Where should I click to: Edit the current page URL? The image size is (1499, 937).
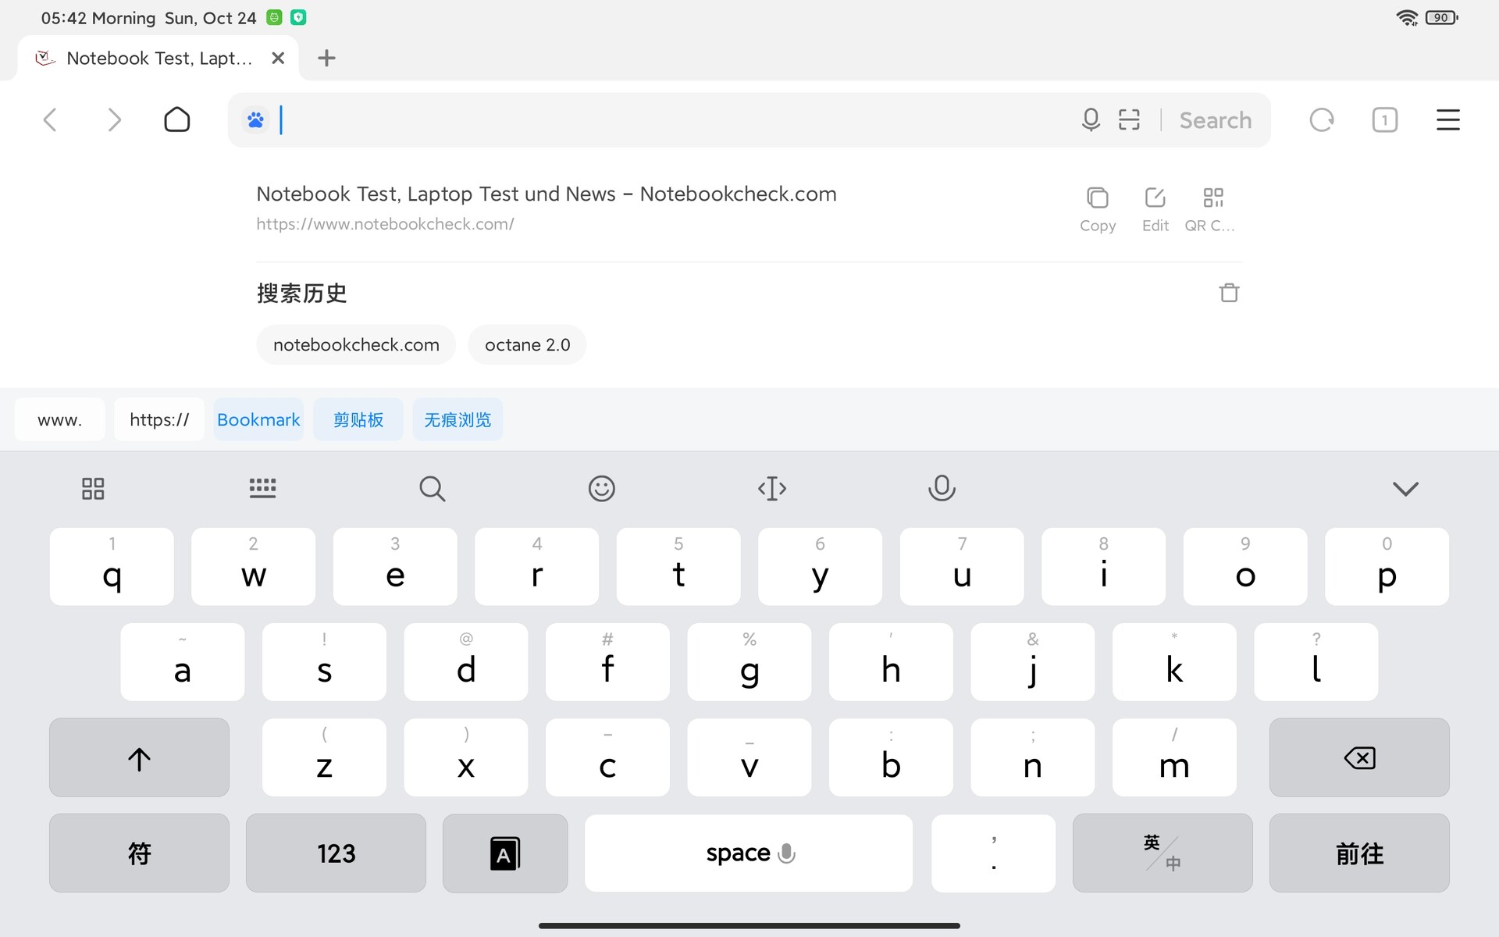1155,208
